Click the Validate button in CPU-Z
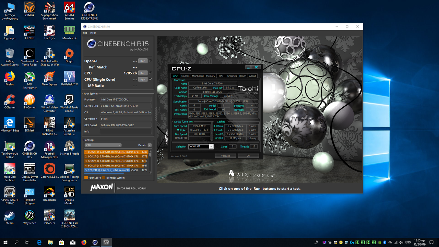 click(225, 156)
